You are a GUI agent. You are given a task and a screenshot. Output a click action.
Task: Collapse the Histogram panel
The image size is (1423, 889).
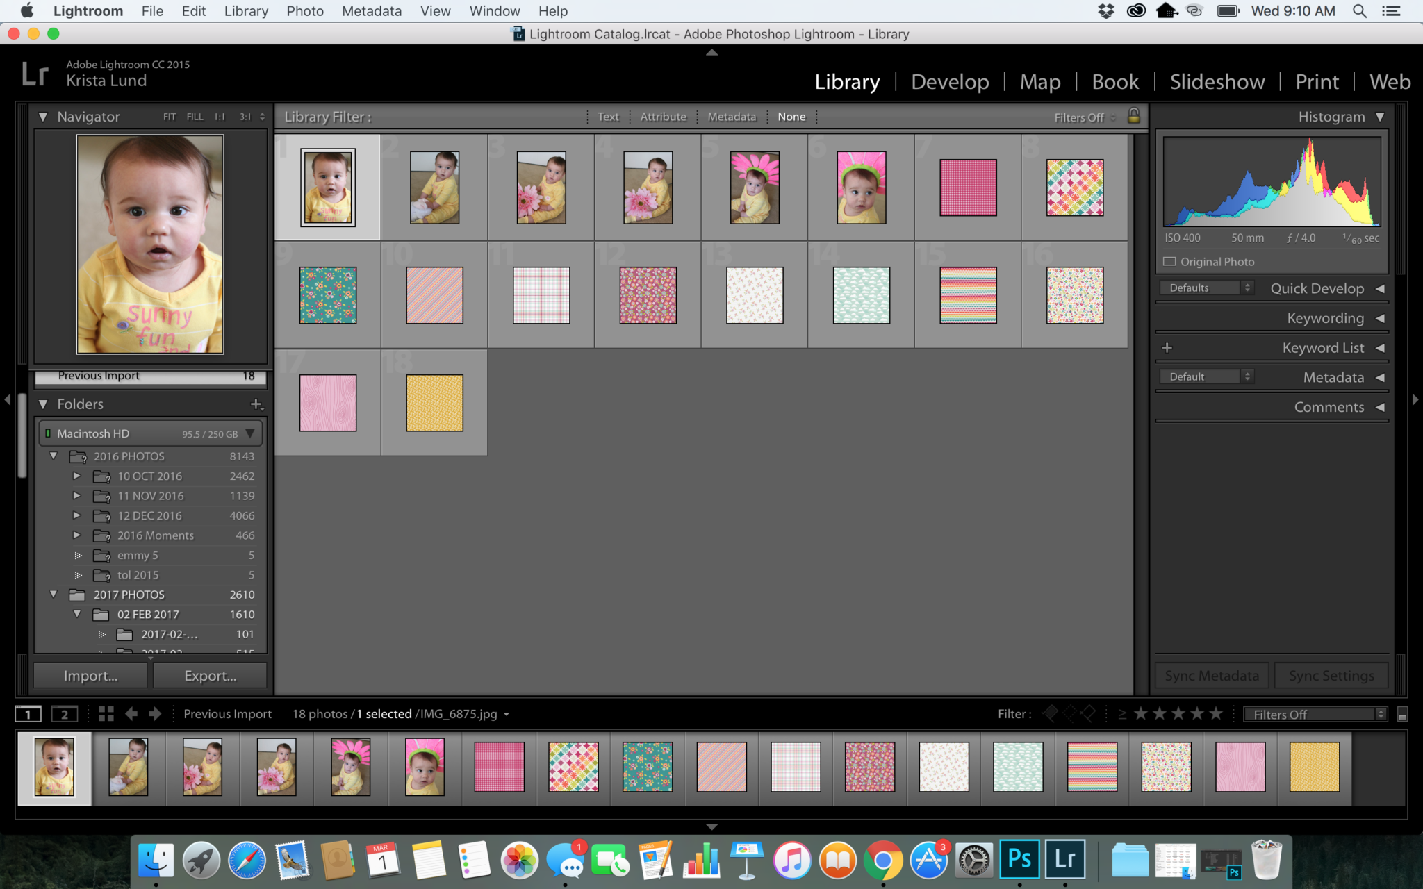pyautogui.click(x=1380, y=117)
